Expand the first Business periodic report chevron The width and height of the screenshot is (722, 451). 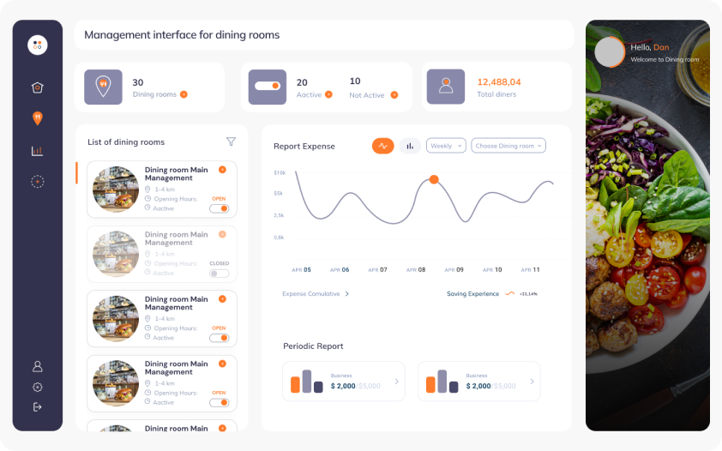396,382
